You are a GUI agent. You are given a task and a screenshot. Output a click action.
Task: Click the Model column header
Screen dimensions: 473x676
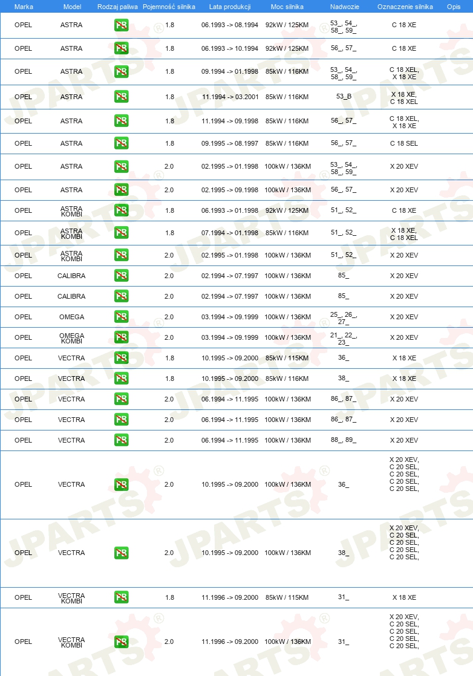[x=72, y=7]
